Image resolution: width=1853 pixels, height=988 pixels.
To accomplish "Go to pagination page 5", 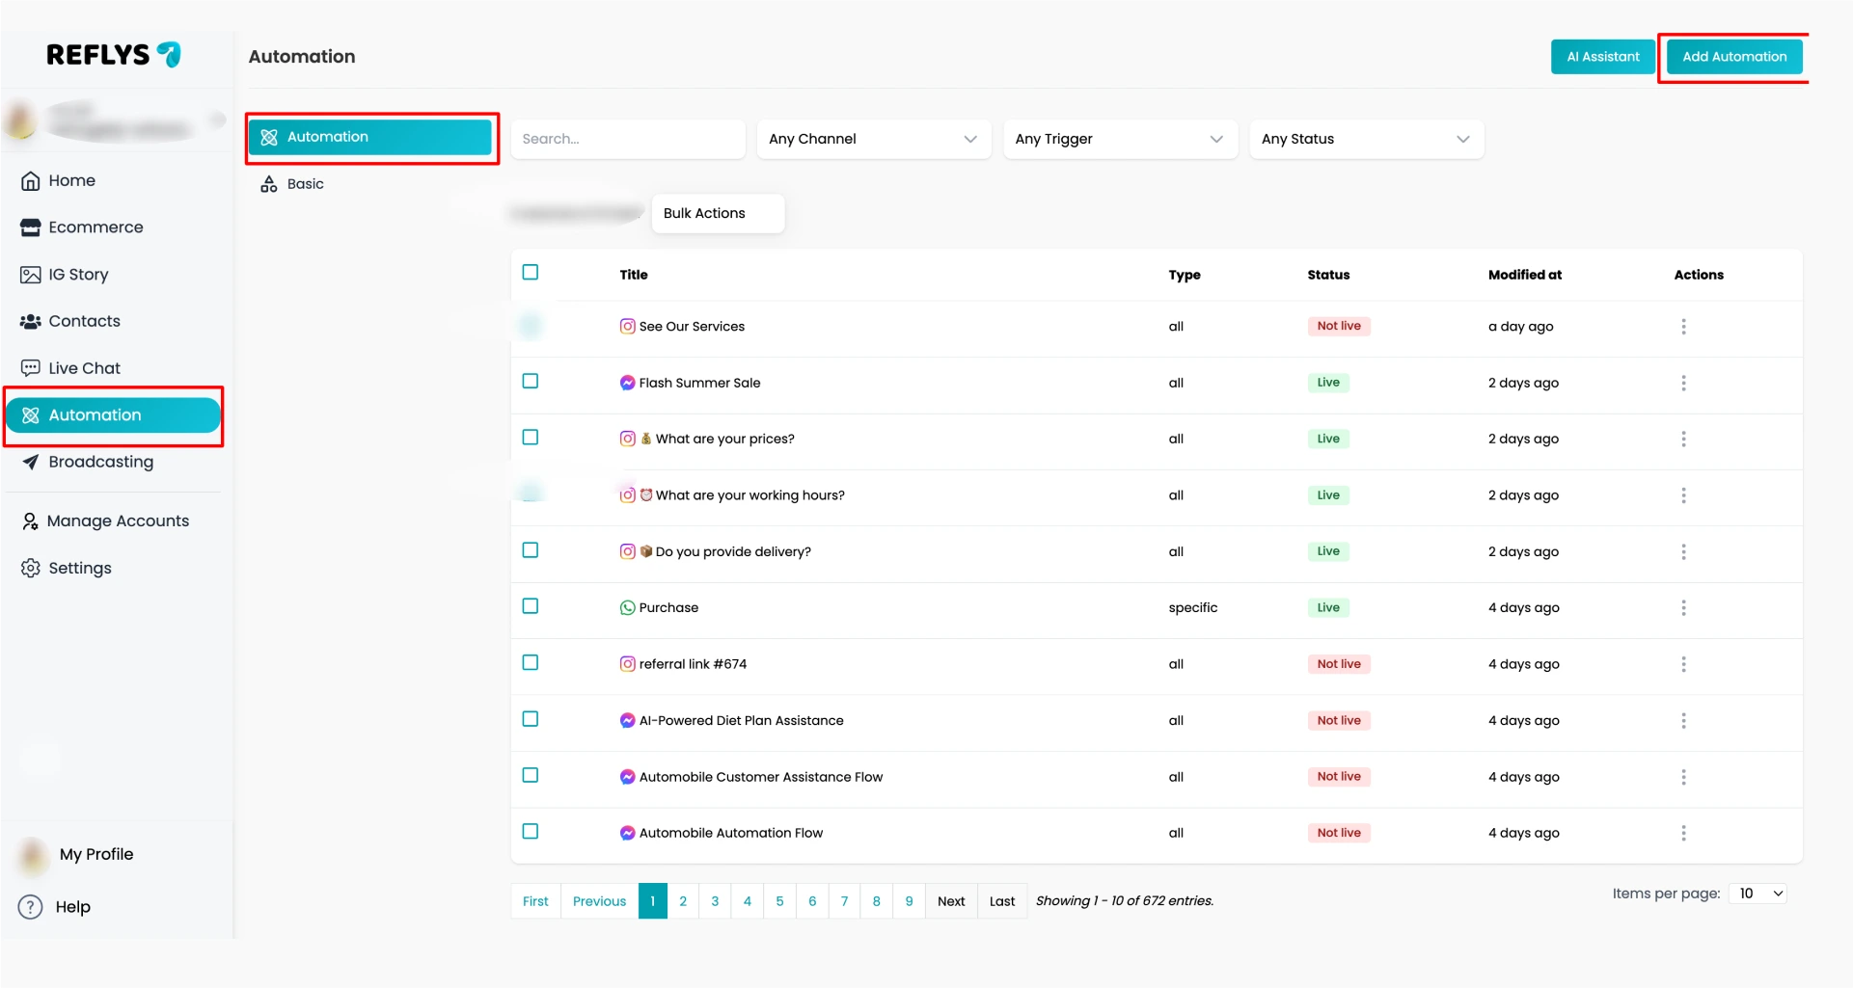I will (779, 901).
